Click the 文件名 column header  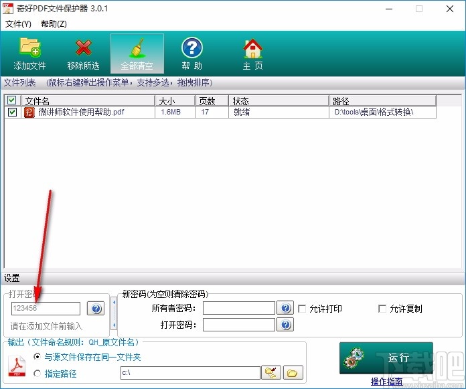point(88,100)
